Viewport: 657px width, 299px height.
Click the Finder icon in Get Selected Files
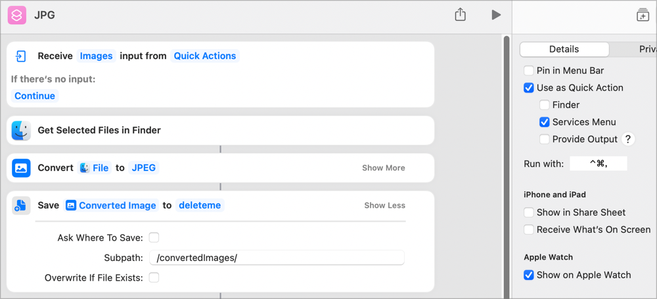click(x=21, y=130)
